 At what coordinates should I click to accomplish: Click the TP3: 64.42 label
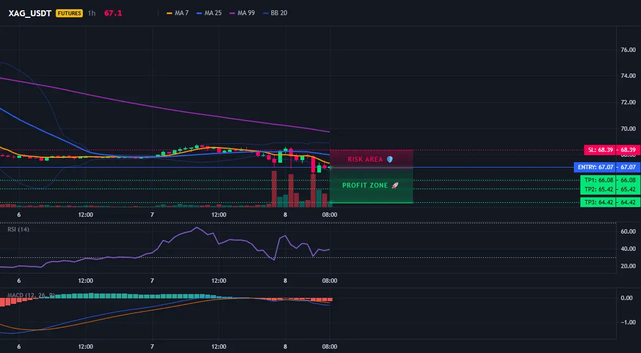tap(598, 202)
